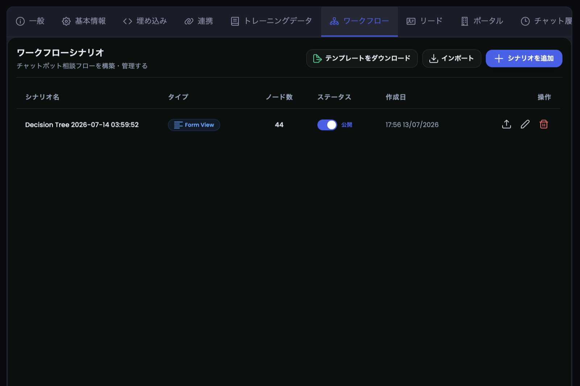Open the partially visible チャット履歴 tab
The height and width of the screenshot is (386, 580).
[x=546, y=21]
